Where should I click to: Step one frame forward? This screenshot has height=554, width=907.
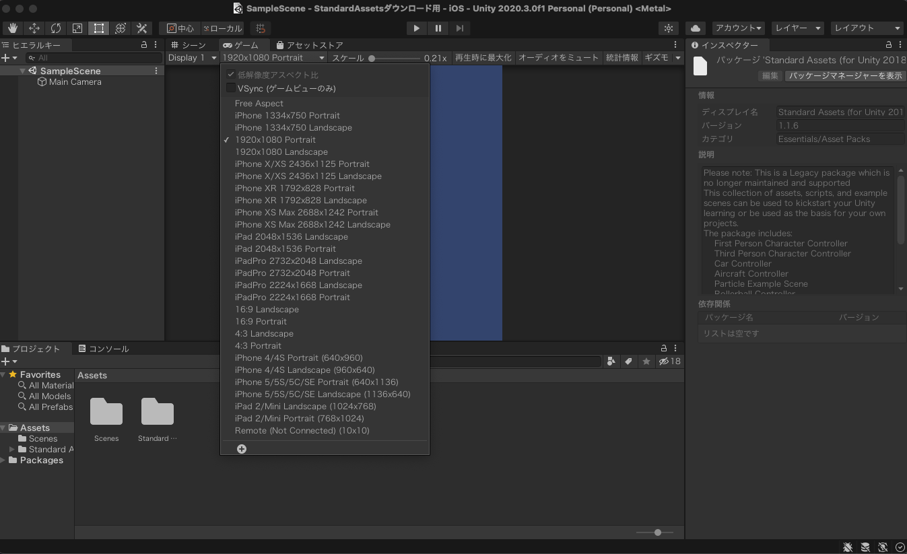click(460, 28)
